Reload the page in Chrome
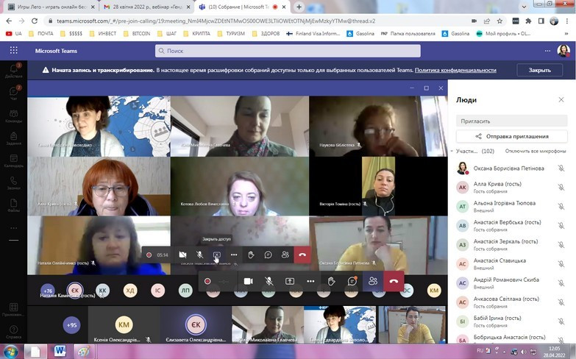Screen dimensions: 576x359 (x=35, y=21)
